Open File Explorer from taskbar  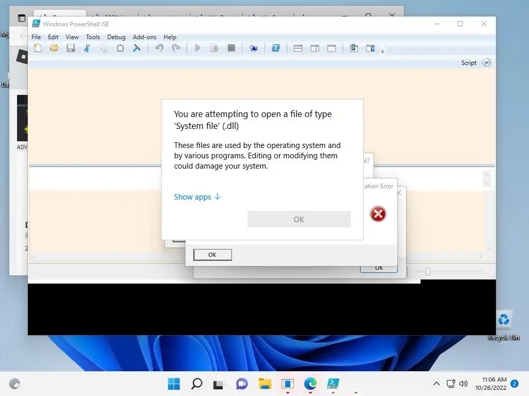tap(265, 384)
